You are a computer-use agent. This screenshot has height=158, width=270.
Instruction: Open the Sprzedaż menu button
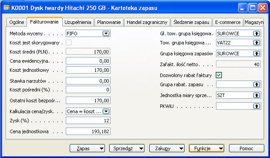pos(127,148)
